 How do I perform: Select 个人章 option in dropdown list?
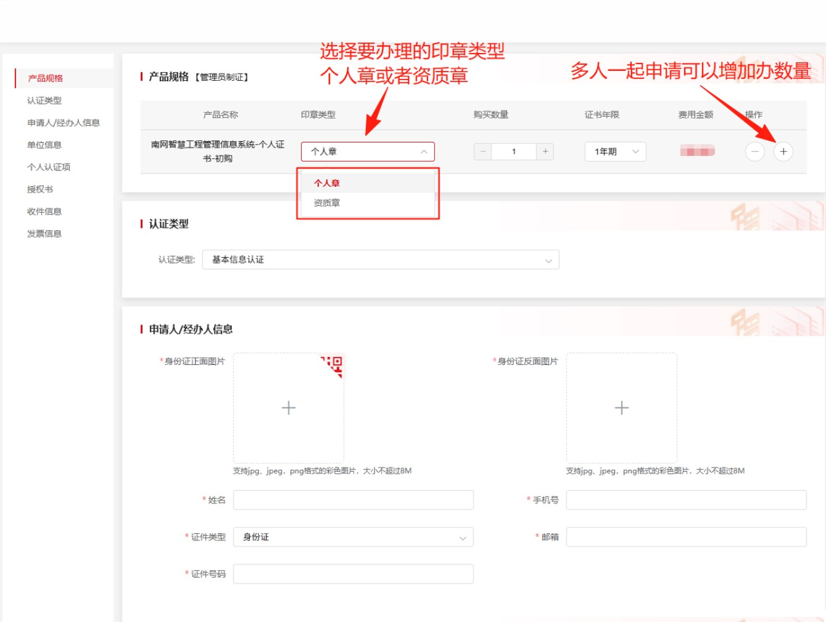[x=327, y=183]
